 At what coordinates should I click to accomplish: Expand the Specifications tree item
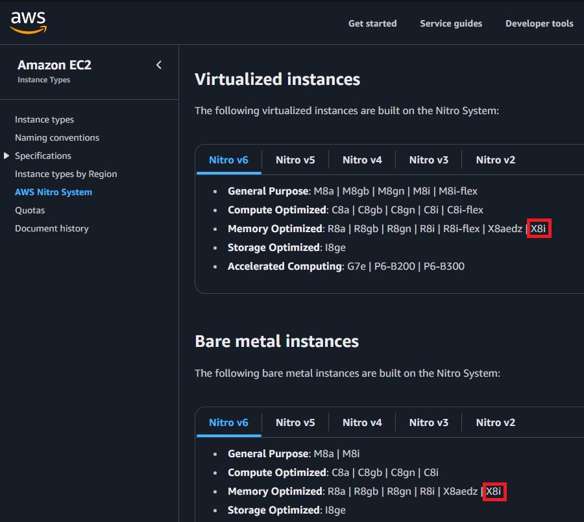tap(7, 156)
